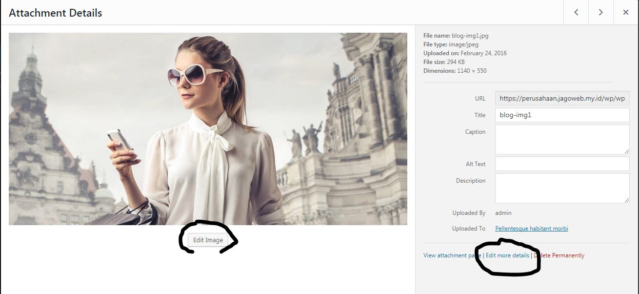Close the Attachment Details dialog
The image size is (639, 294).
[x=626, y=13]
